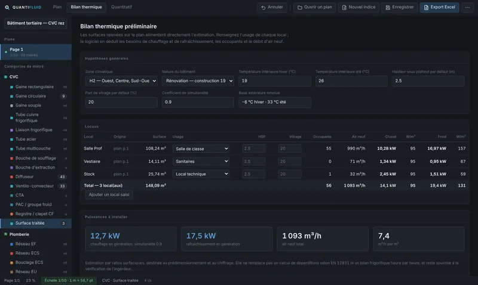
Task: Select PAC / groupe froid category
Action: tap(36, 205)
